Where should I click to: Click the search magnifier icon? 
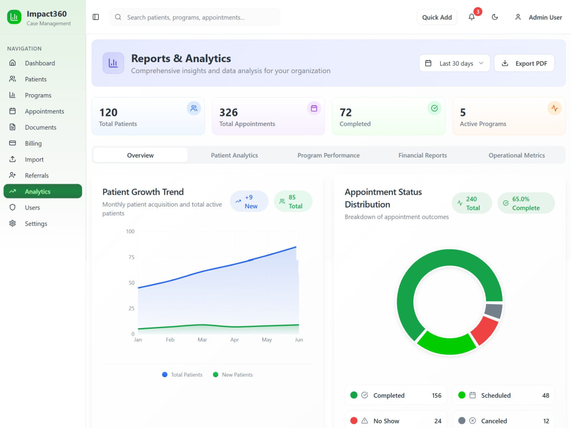click(118, 17)
